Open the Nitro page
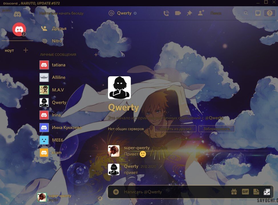Viewport: 278px width, 205px height. point(69,41)
